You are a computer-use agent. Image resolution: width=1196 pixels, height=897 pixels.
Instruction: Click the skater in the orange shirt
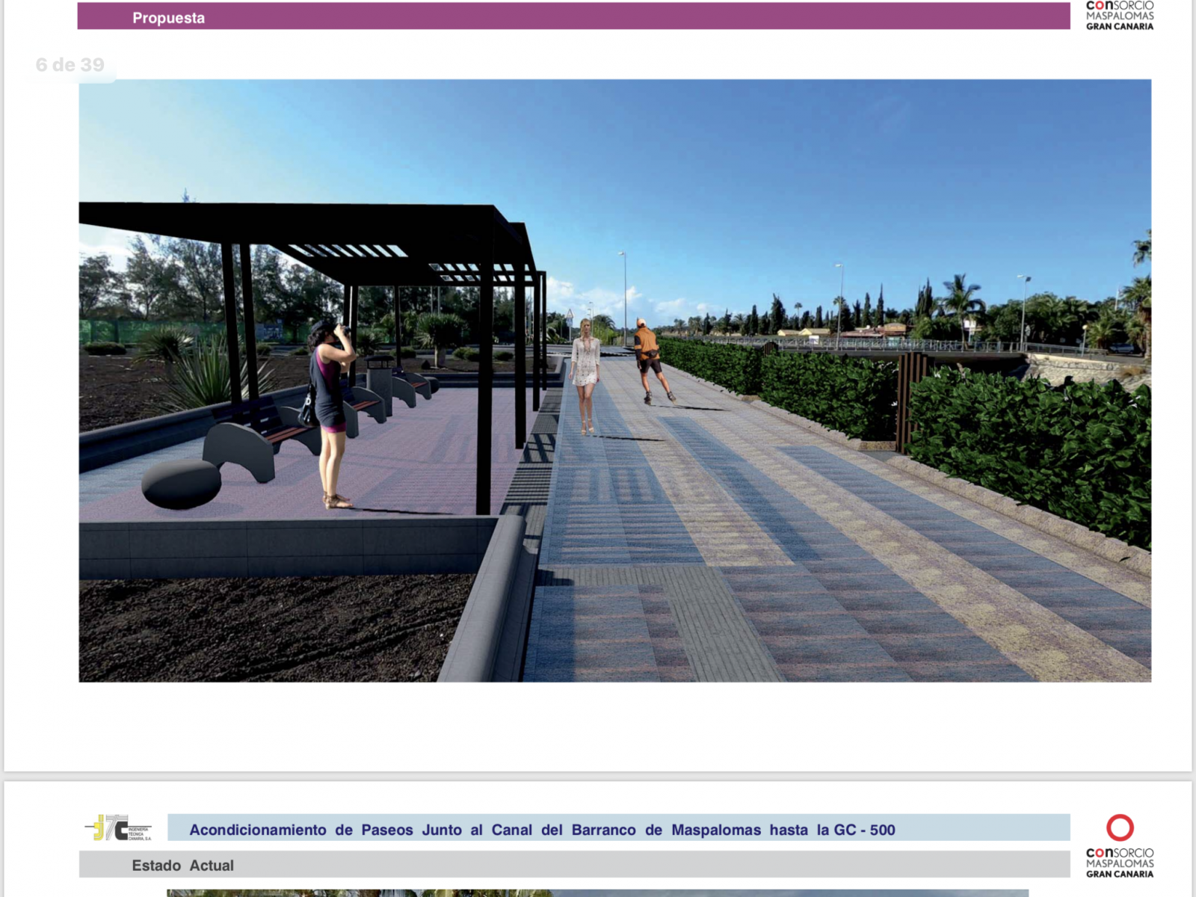tap(648, 359)
